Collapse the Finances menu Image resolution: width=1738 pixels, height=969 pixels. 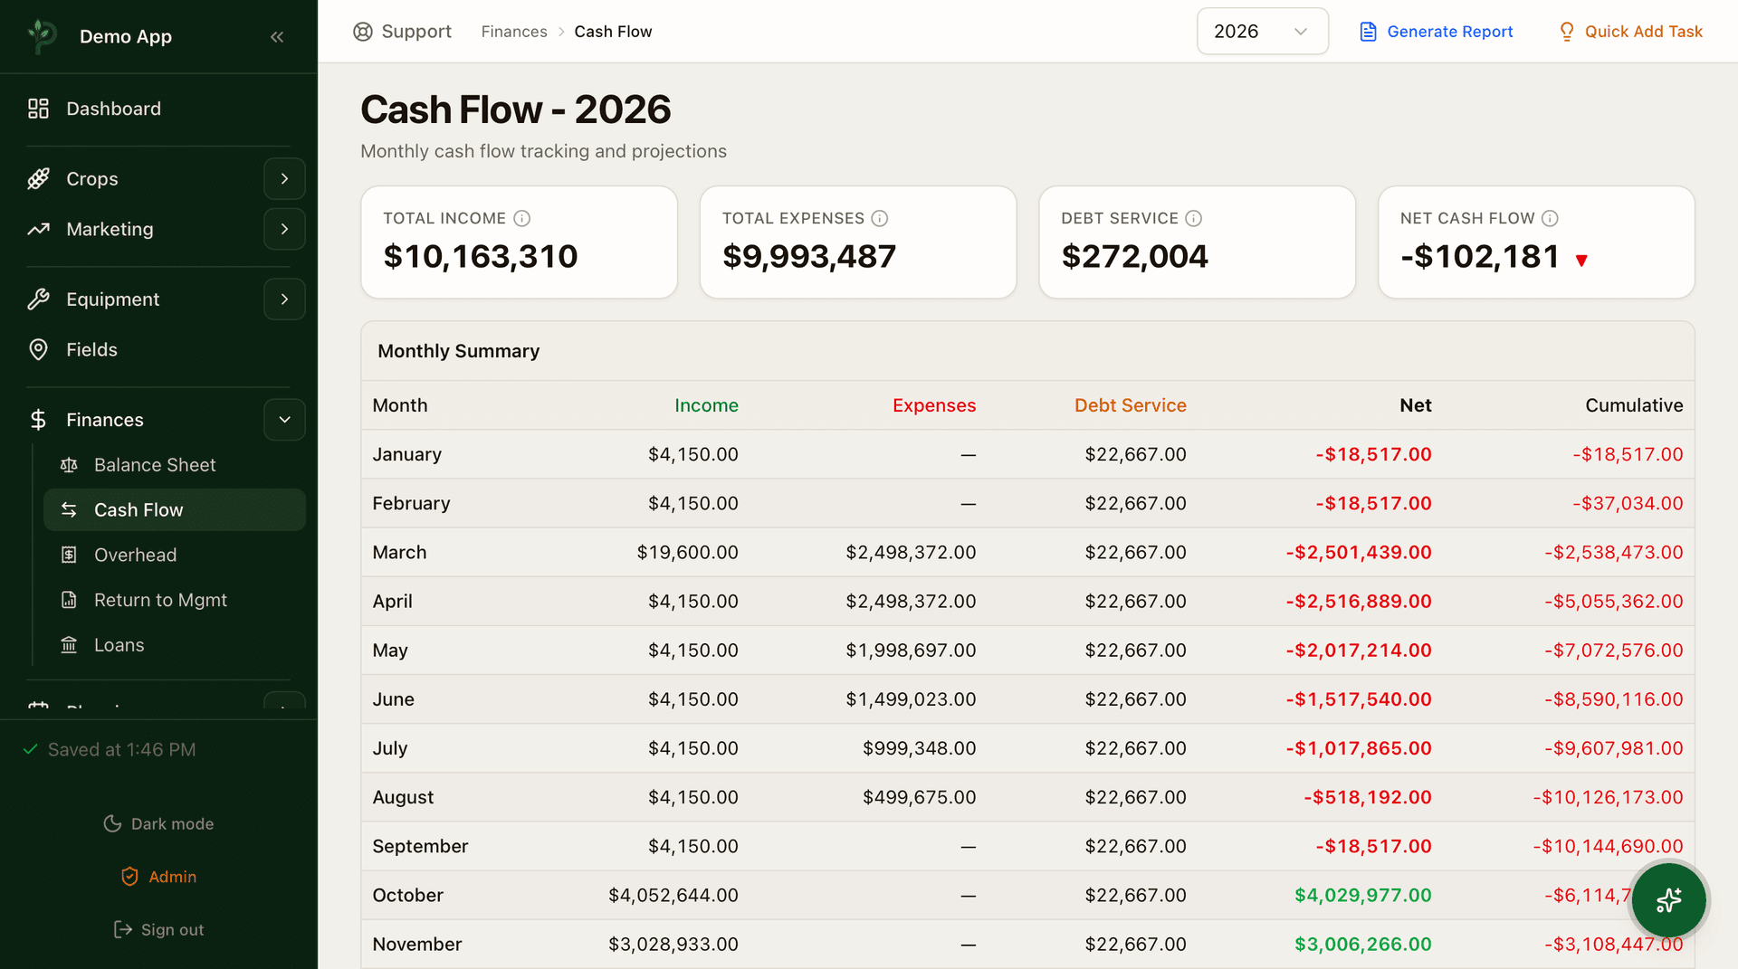coord(284,419)
